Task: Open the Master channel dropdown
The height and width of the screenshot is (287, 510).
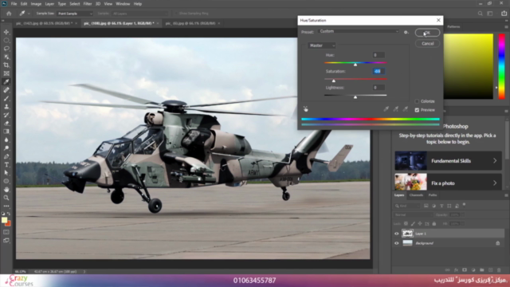Action: [x=321, y=45]
